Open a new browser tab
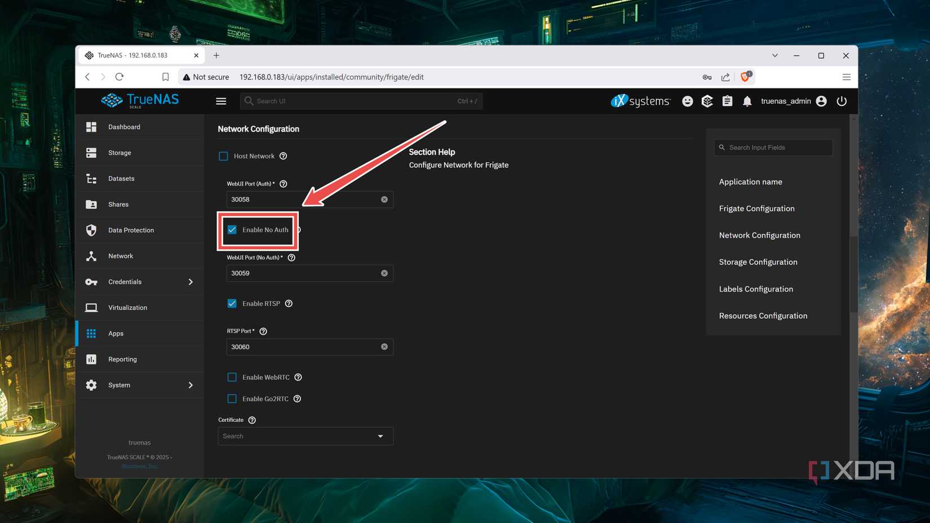The height and width of the screenshot is (523, 930). [x=216, y=55]
